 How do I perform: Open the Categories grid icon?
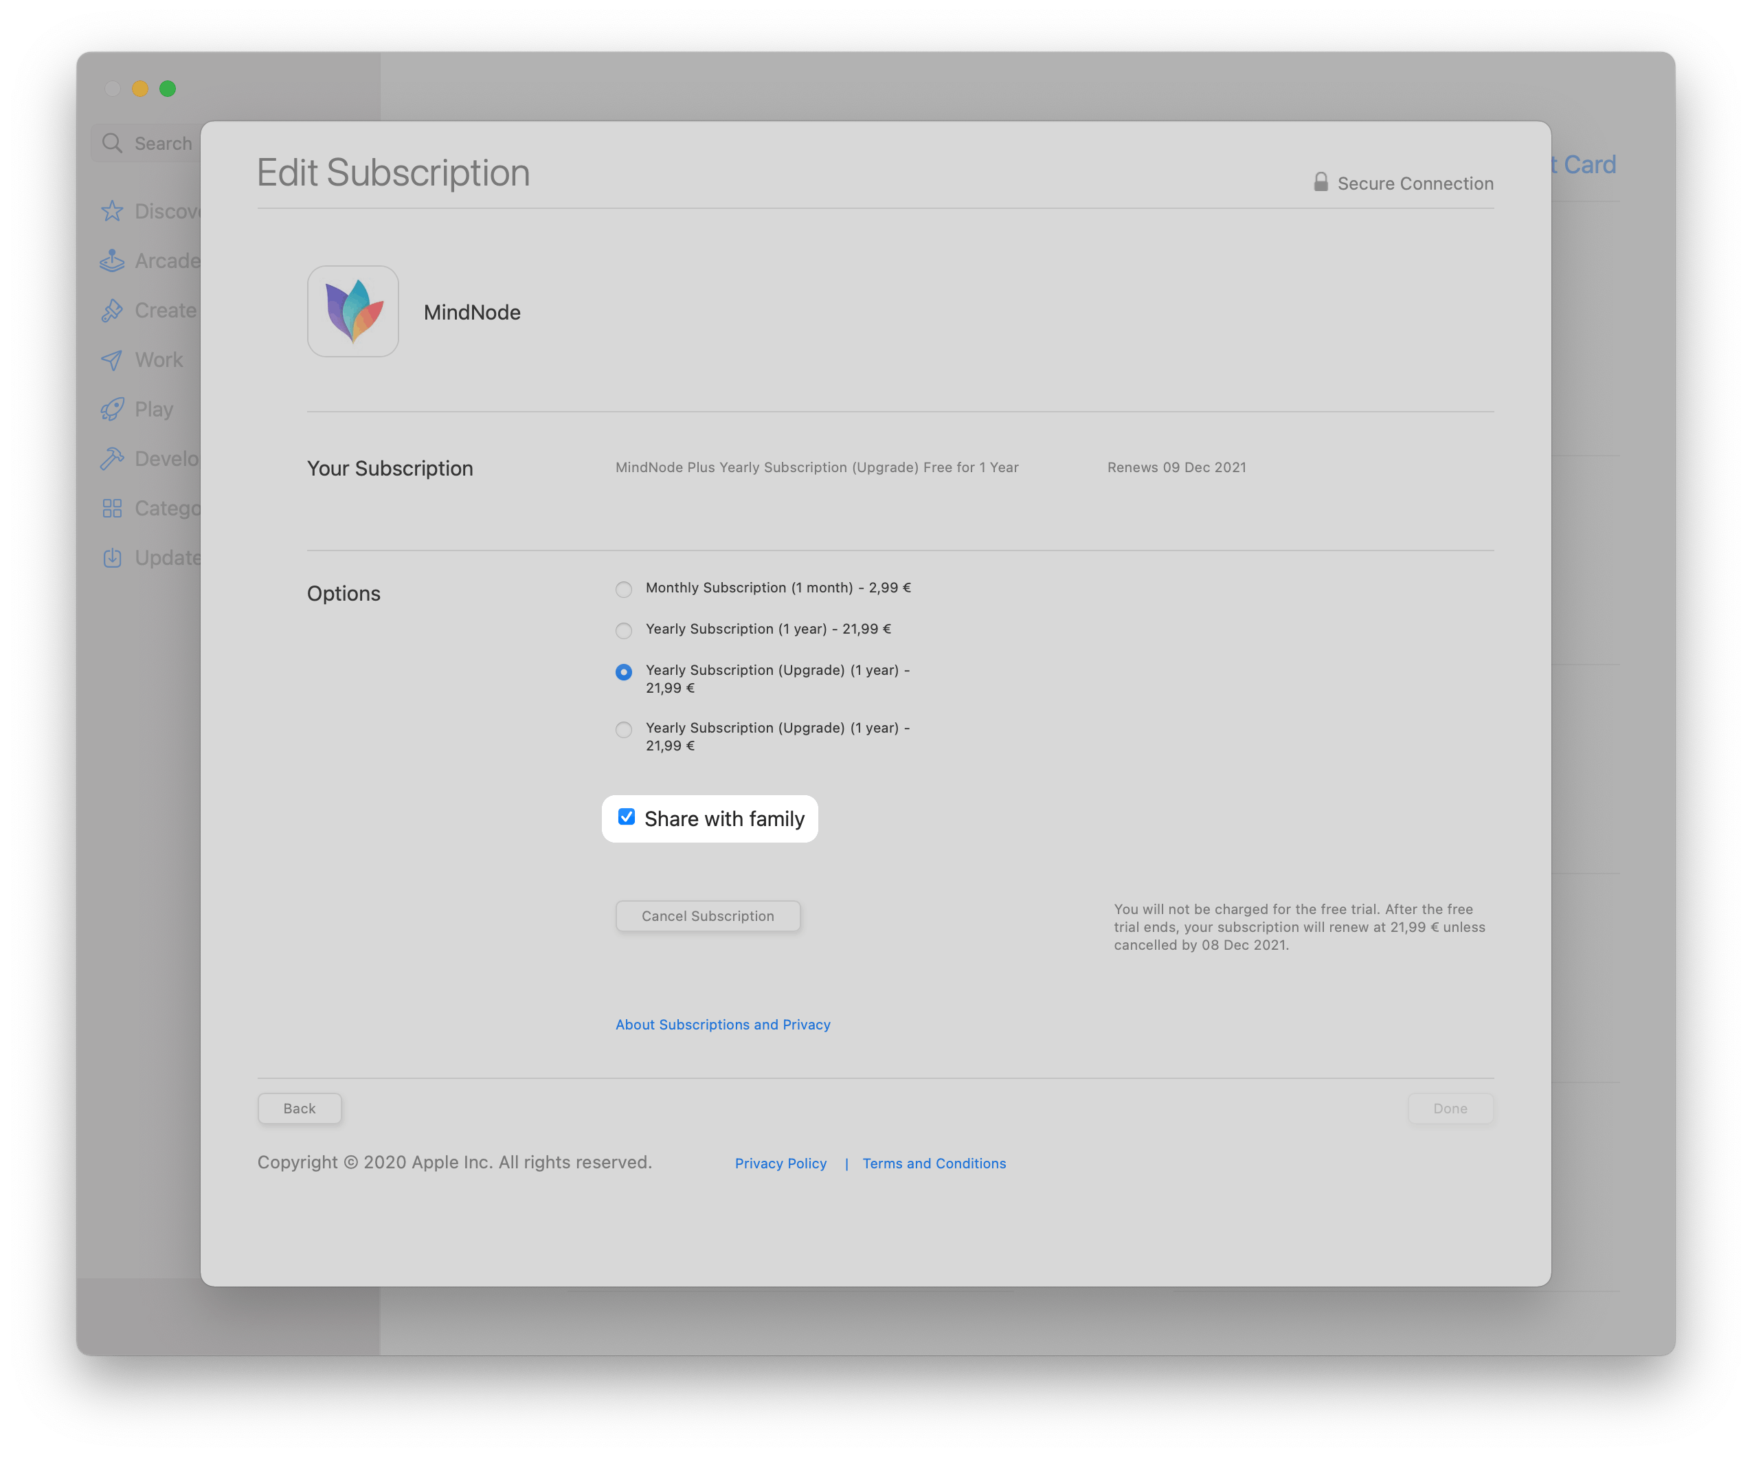tap(112, 507)
